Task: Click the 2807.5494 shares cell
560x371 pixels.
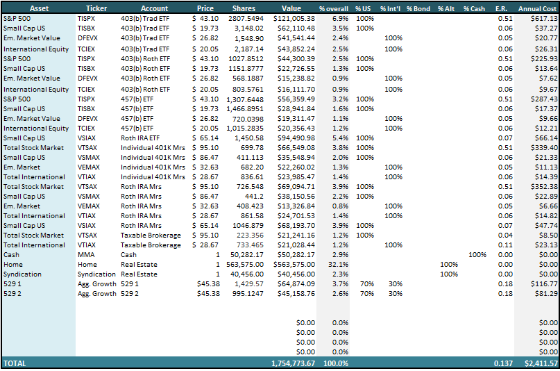Action: click(246, 18)
